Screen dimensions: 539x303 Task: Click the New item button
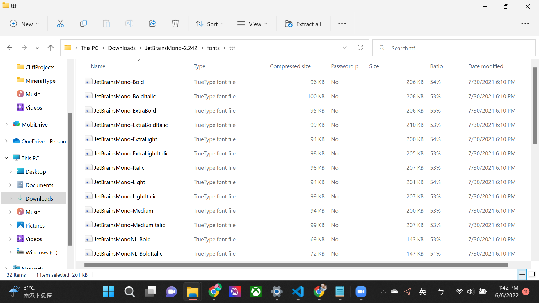click(x=24, y=24)
